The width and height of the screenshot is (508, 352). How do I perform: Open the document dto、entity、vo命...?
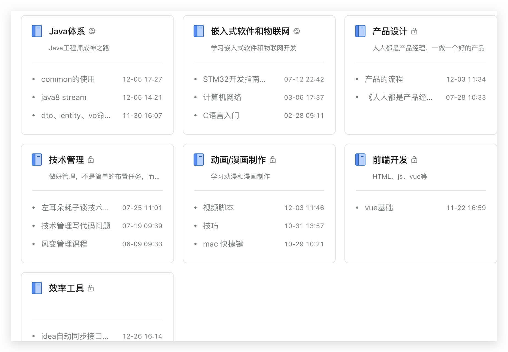point(76,115)
